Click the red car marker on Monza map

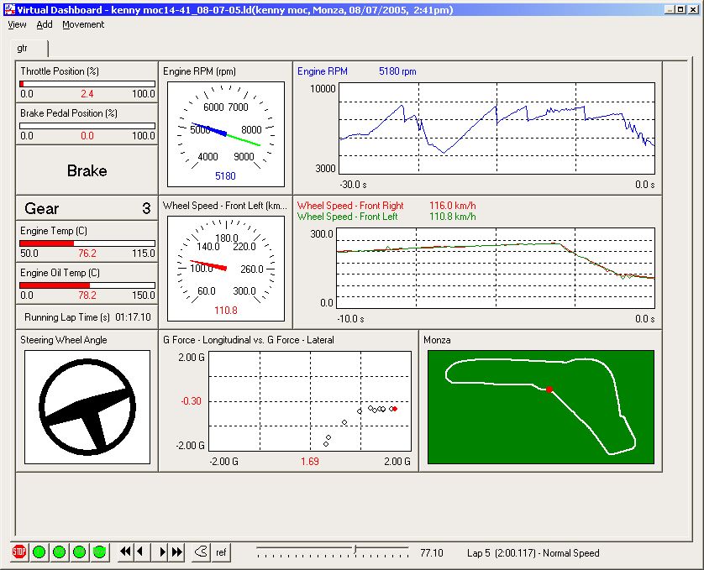coord(549,390)
